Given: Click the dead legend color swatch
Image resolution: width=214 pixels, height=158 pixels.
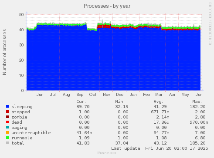Looking at the screenshot, I should 7,122.
